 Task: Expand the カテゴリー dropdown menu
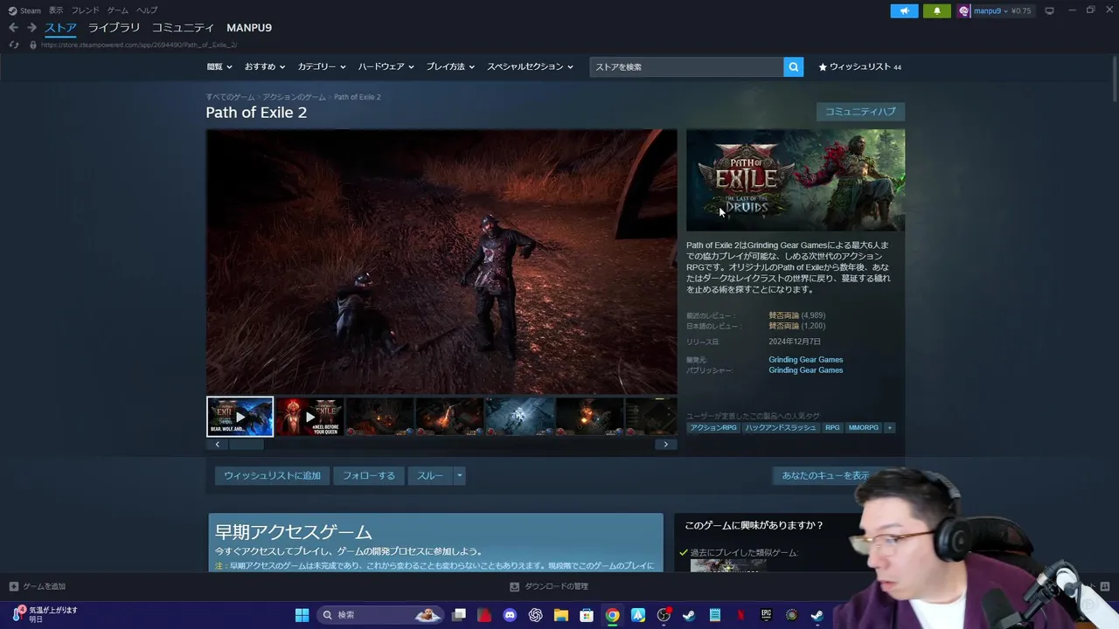coord(322,66)
